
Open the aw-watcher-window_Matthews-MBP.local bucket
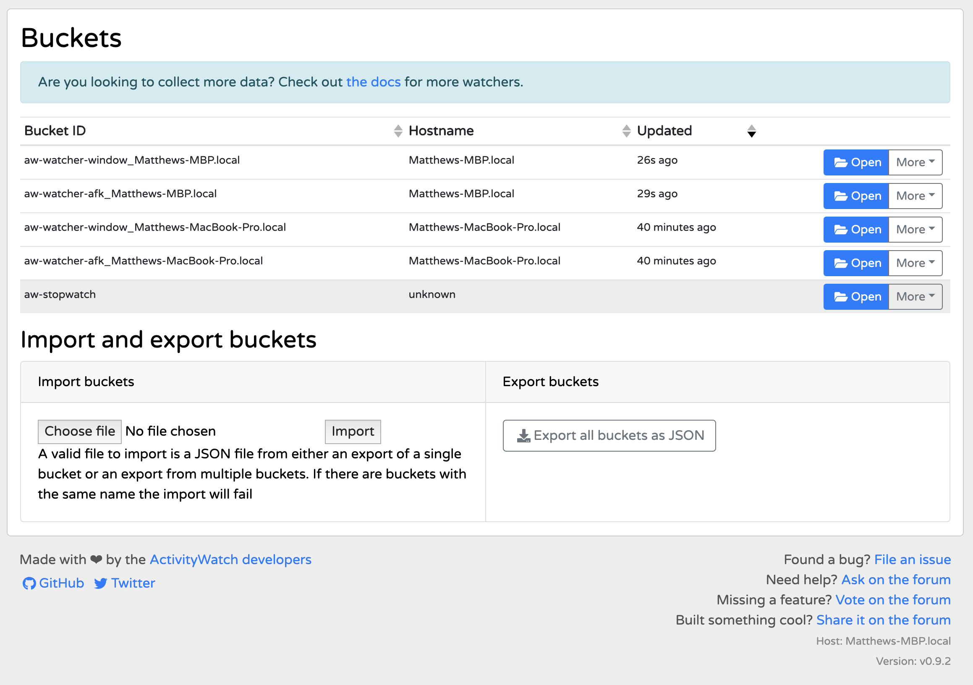pos(855,162)
